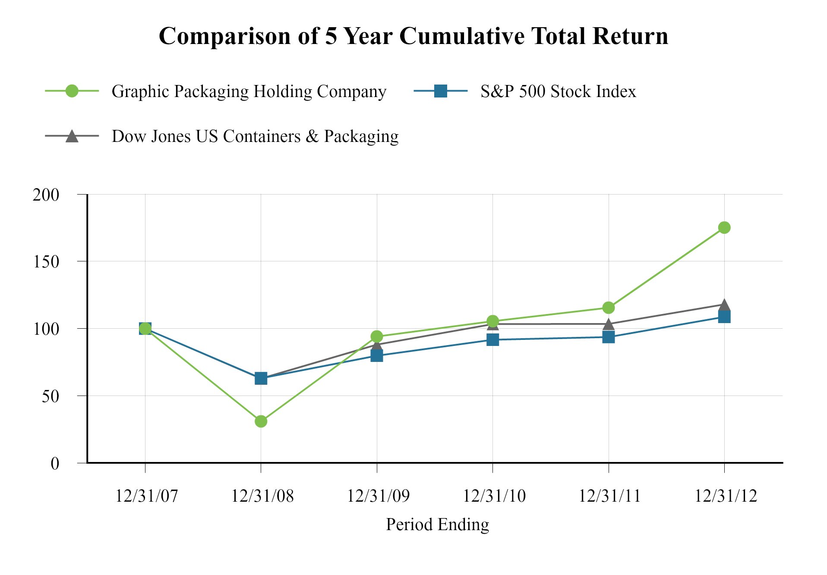Click S&P 500 square marker at 12/31/10
Screen dimensions: 827x575
[492, 340]
